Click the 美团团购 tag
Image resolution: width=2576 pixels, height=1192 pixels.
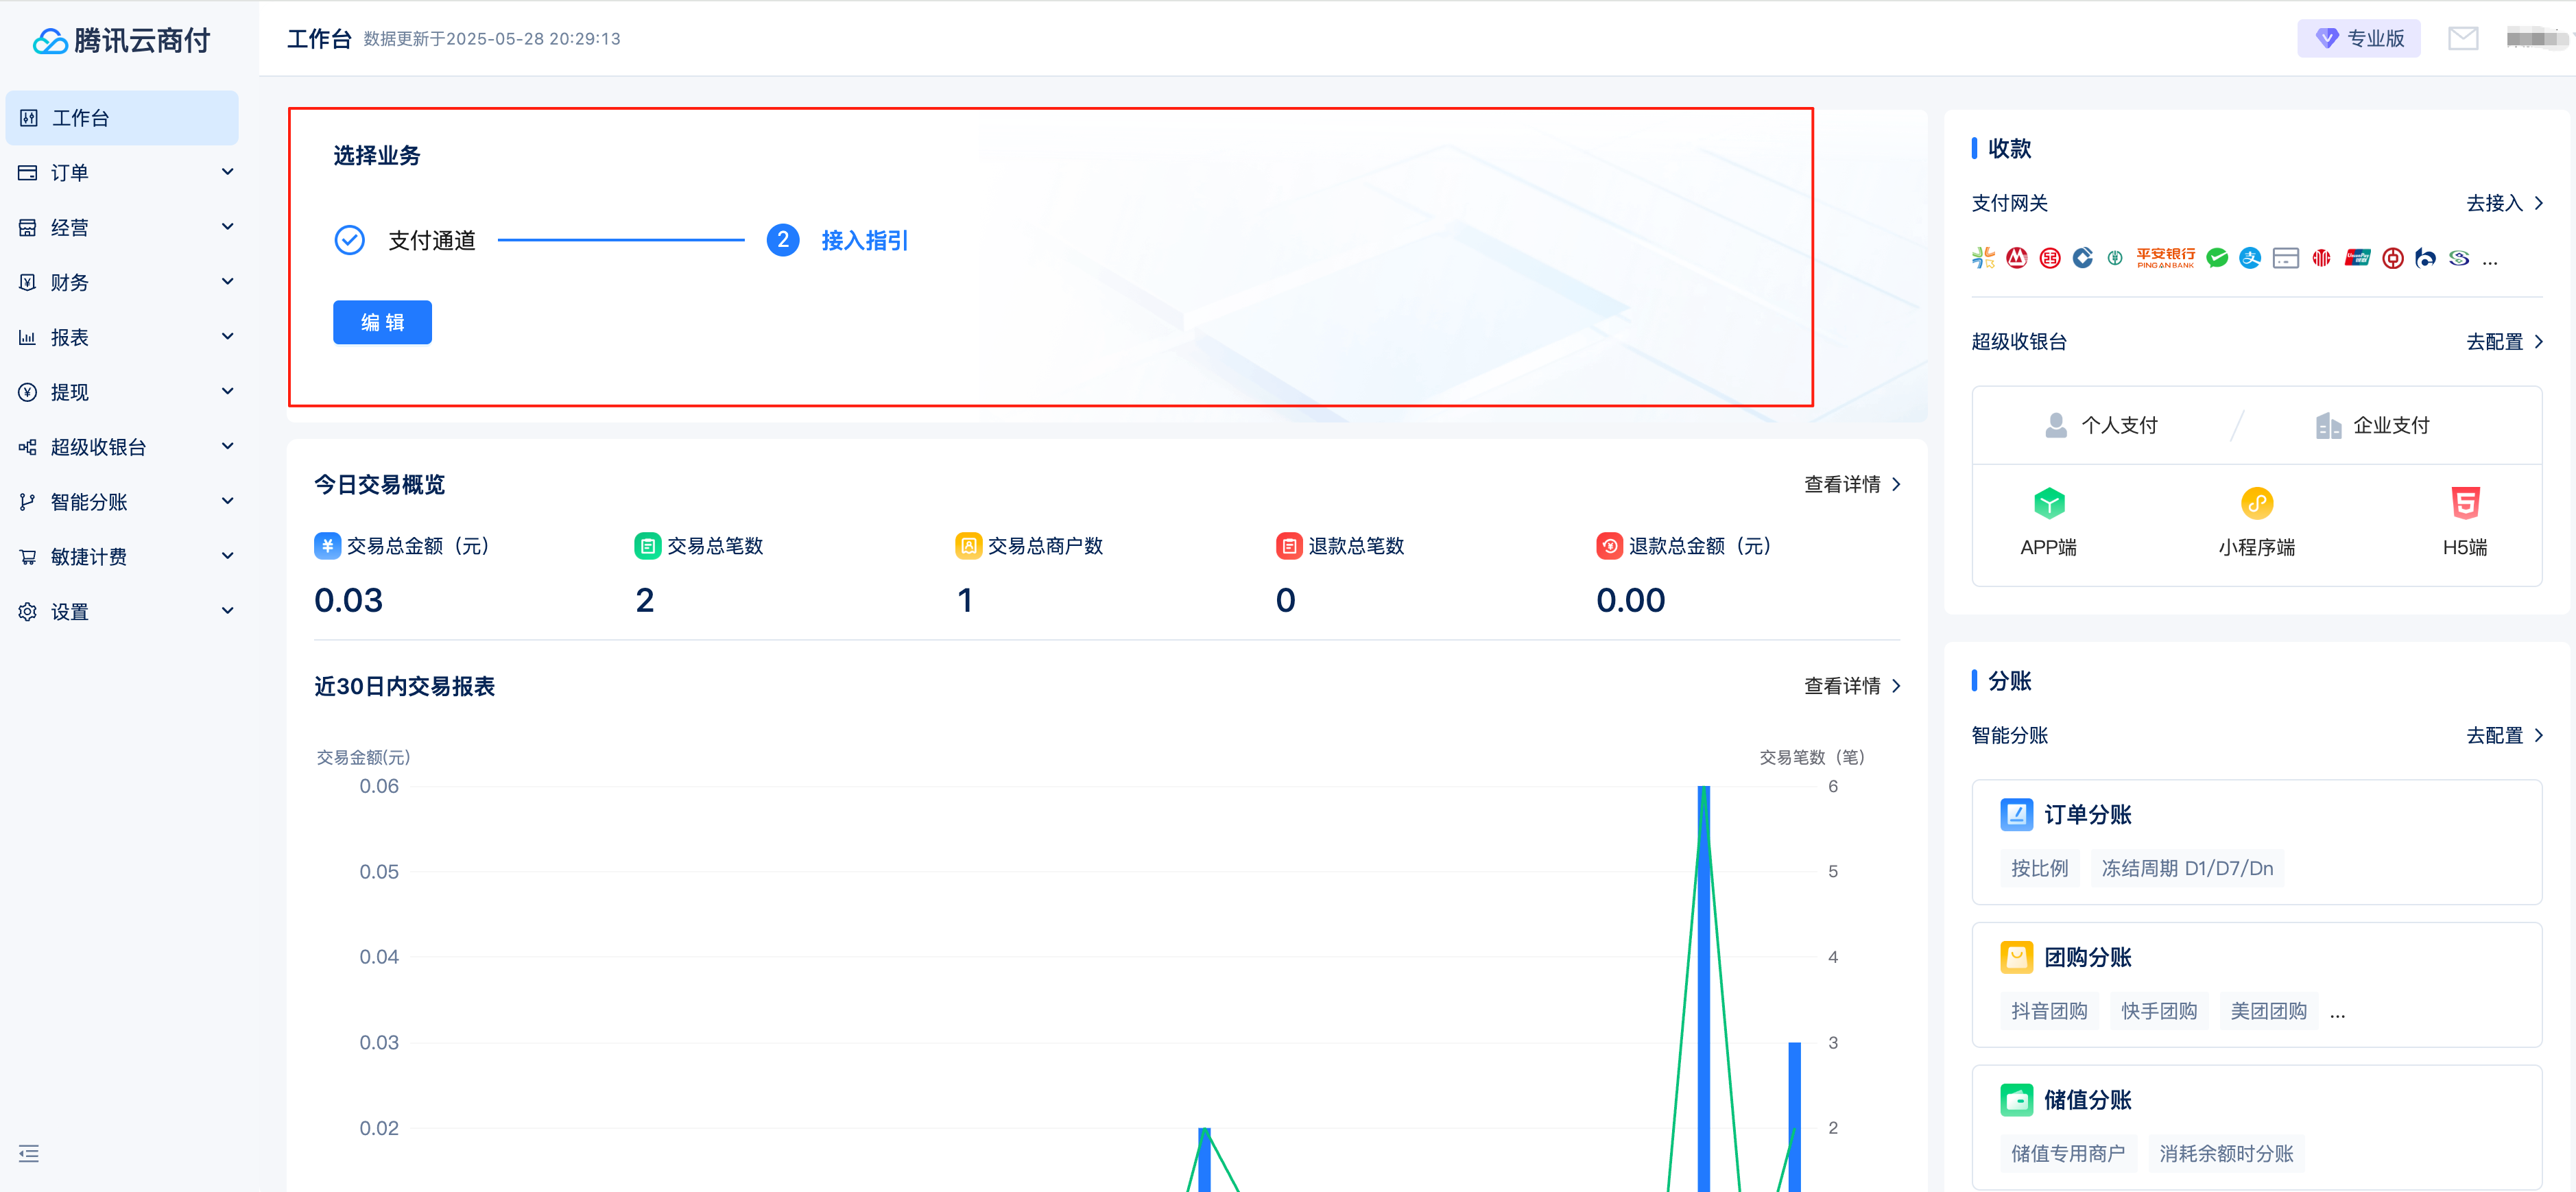pos(2268,1011)
